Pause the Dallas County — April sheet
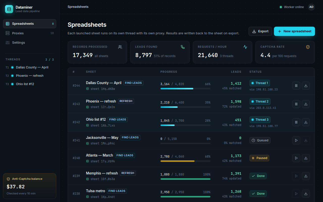Image resolution: width=323 pixels, height=202 pixels. coord(296,86)
